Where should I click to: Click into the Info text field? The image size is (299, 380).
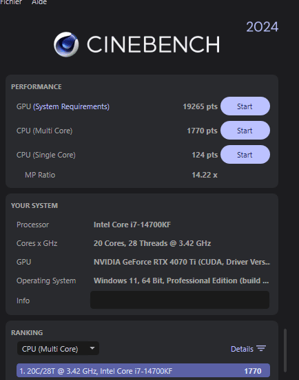point(180,300)
